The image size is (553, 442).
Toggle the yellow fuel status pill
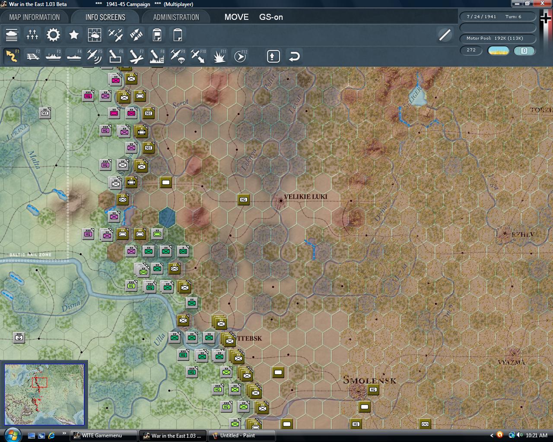[498, 51]
